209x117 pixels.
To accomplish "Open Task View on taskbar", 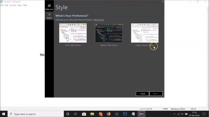I will 75,114.
